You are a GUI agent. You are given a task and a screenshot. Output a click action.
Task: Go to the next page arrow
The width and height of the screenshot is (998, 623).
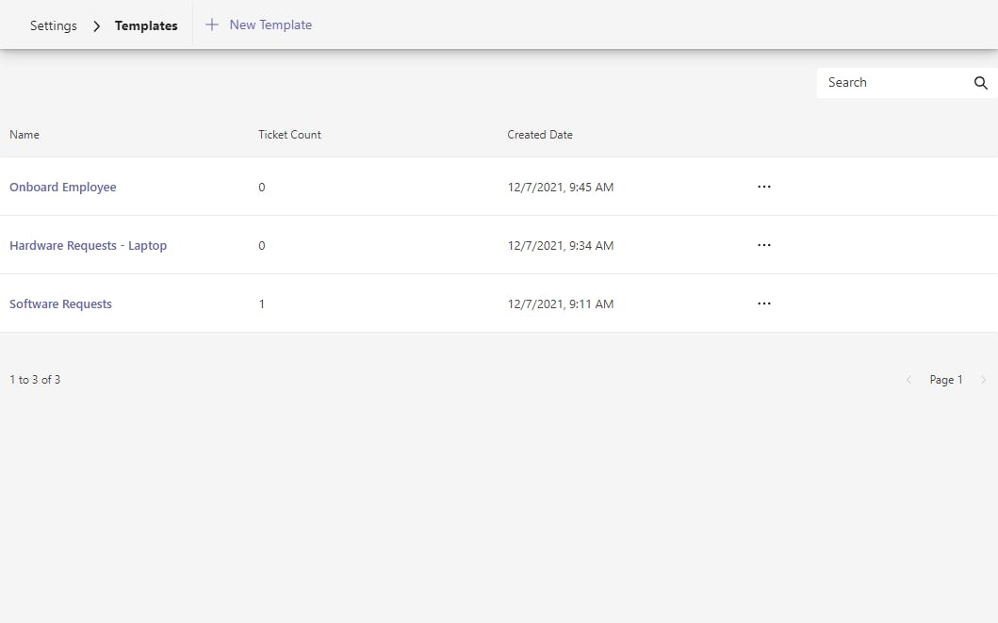tap(984, 380)
